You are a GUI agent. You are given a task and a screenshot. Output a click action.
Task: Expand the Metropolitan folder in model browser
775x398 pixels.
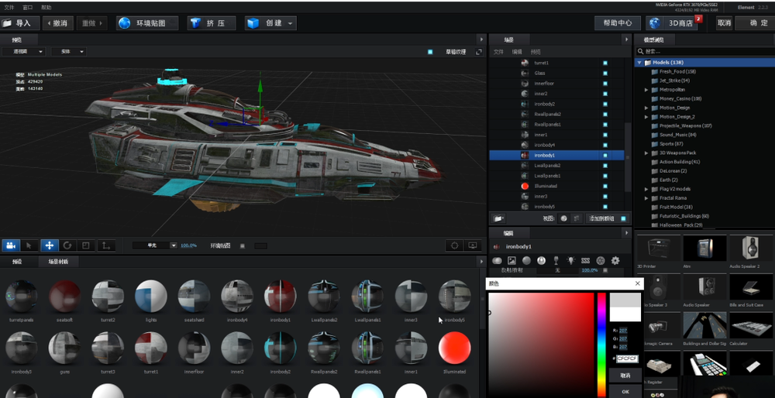(x=646, y=90)
